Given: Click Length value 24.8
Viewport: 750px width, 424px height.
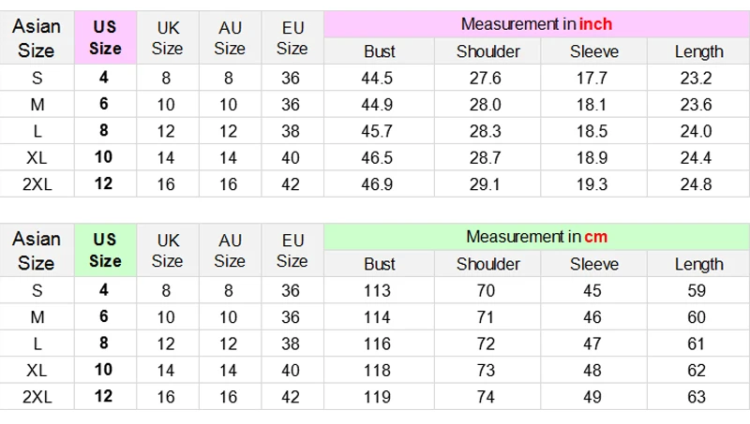Looking at the screenshot, I should 697,184.
